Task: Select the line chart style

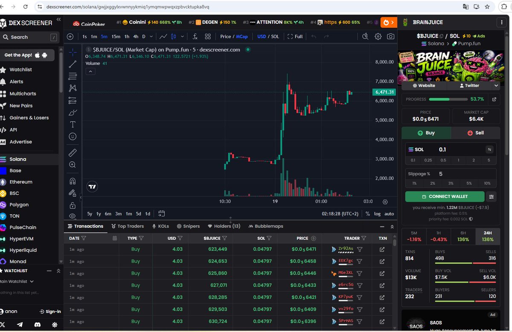Action: 163,37
